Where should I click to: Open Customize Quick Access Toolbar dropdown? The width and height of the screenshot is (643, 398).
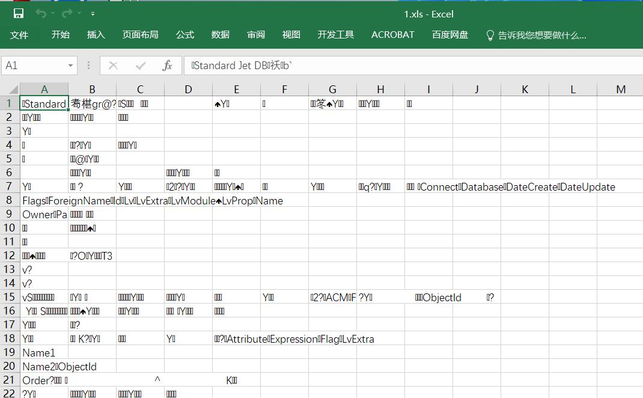[x=93, y=13]
